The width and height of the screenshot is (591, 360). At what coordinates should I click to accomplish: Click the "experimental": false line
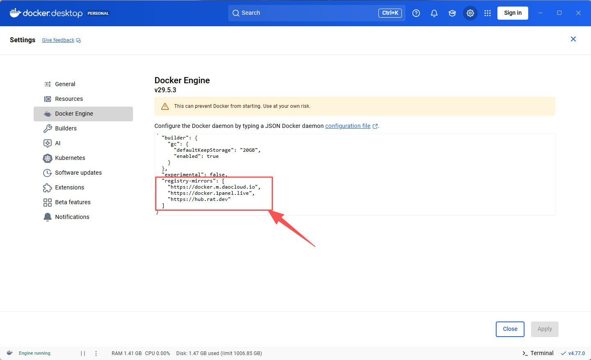click(x=195, y=175)
